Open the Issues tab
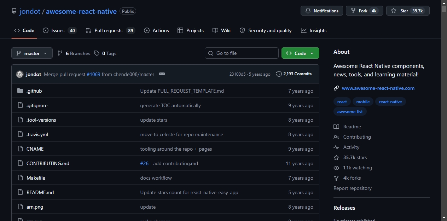Screen dimensions: 447x221 coord(59,30)
